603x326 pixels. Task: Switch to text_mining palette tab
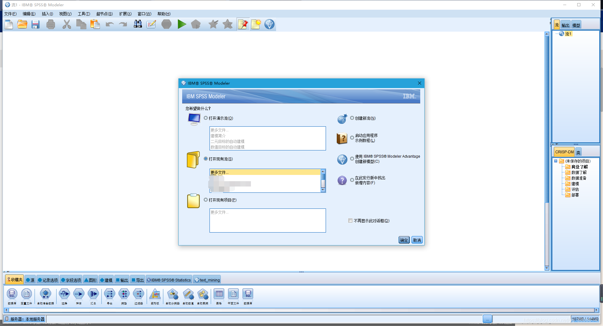[x=207, y=280]
